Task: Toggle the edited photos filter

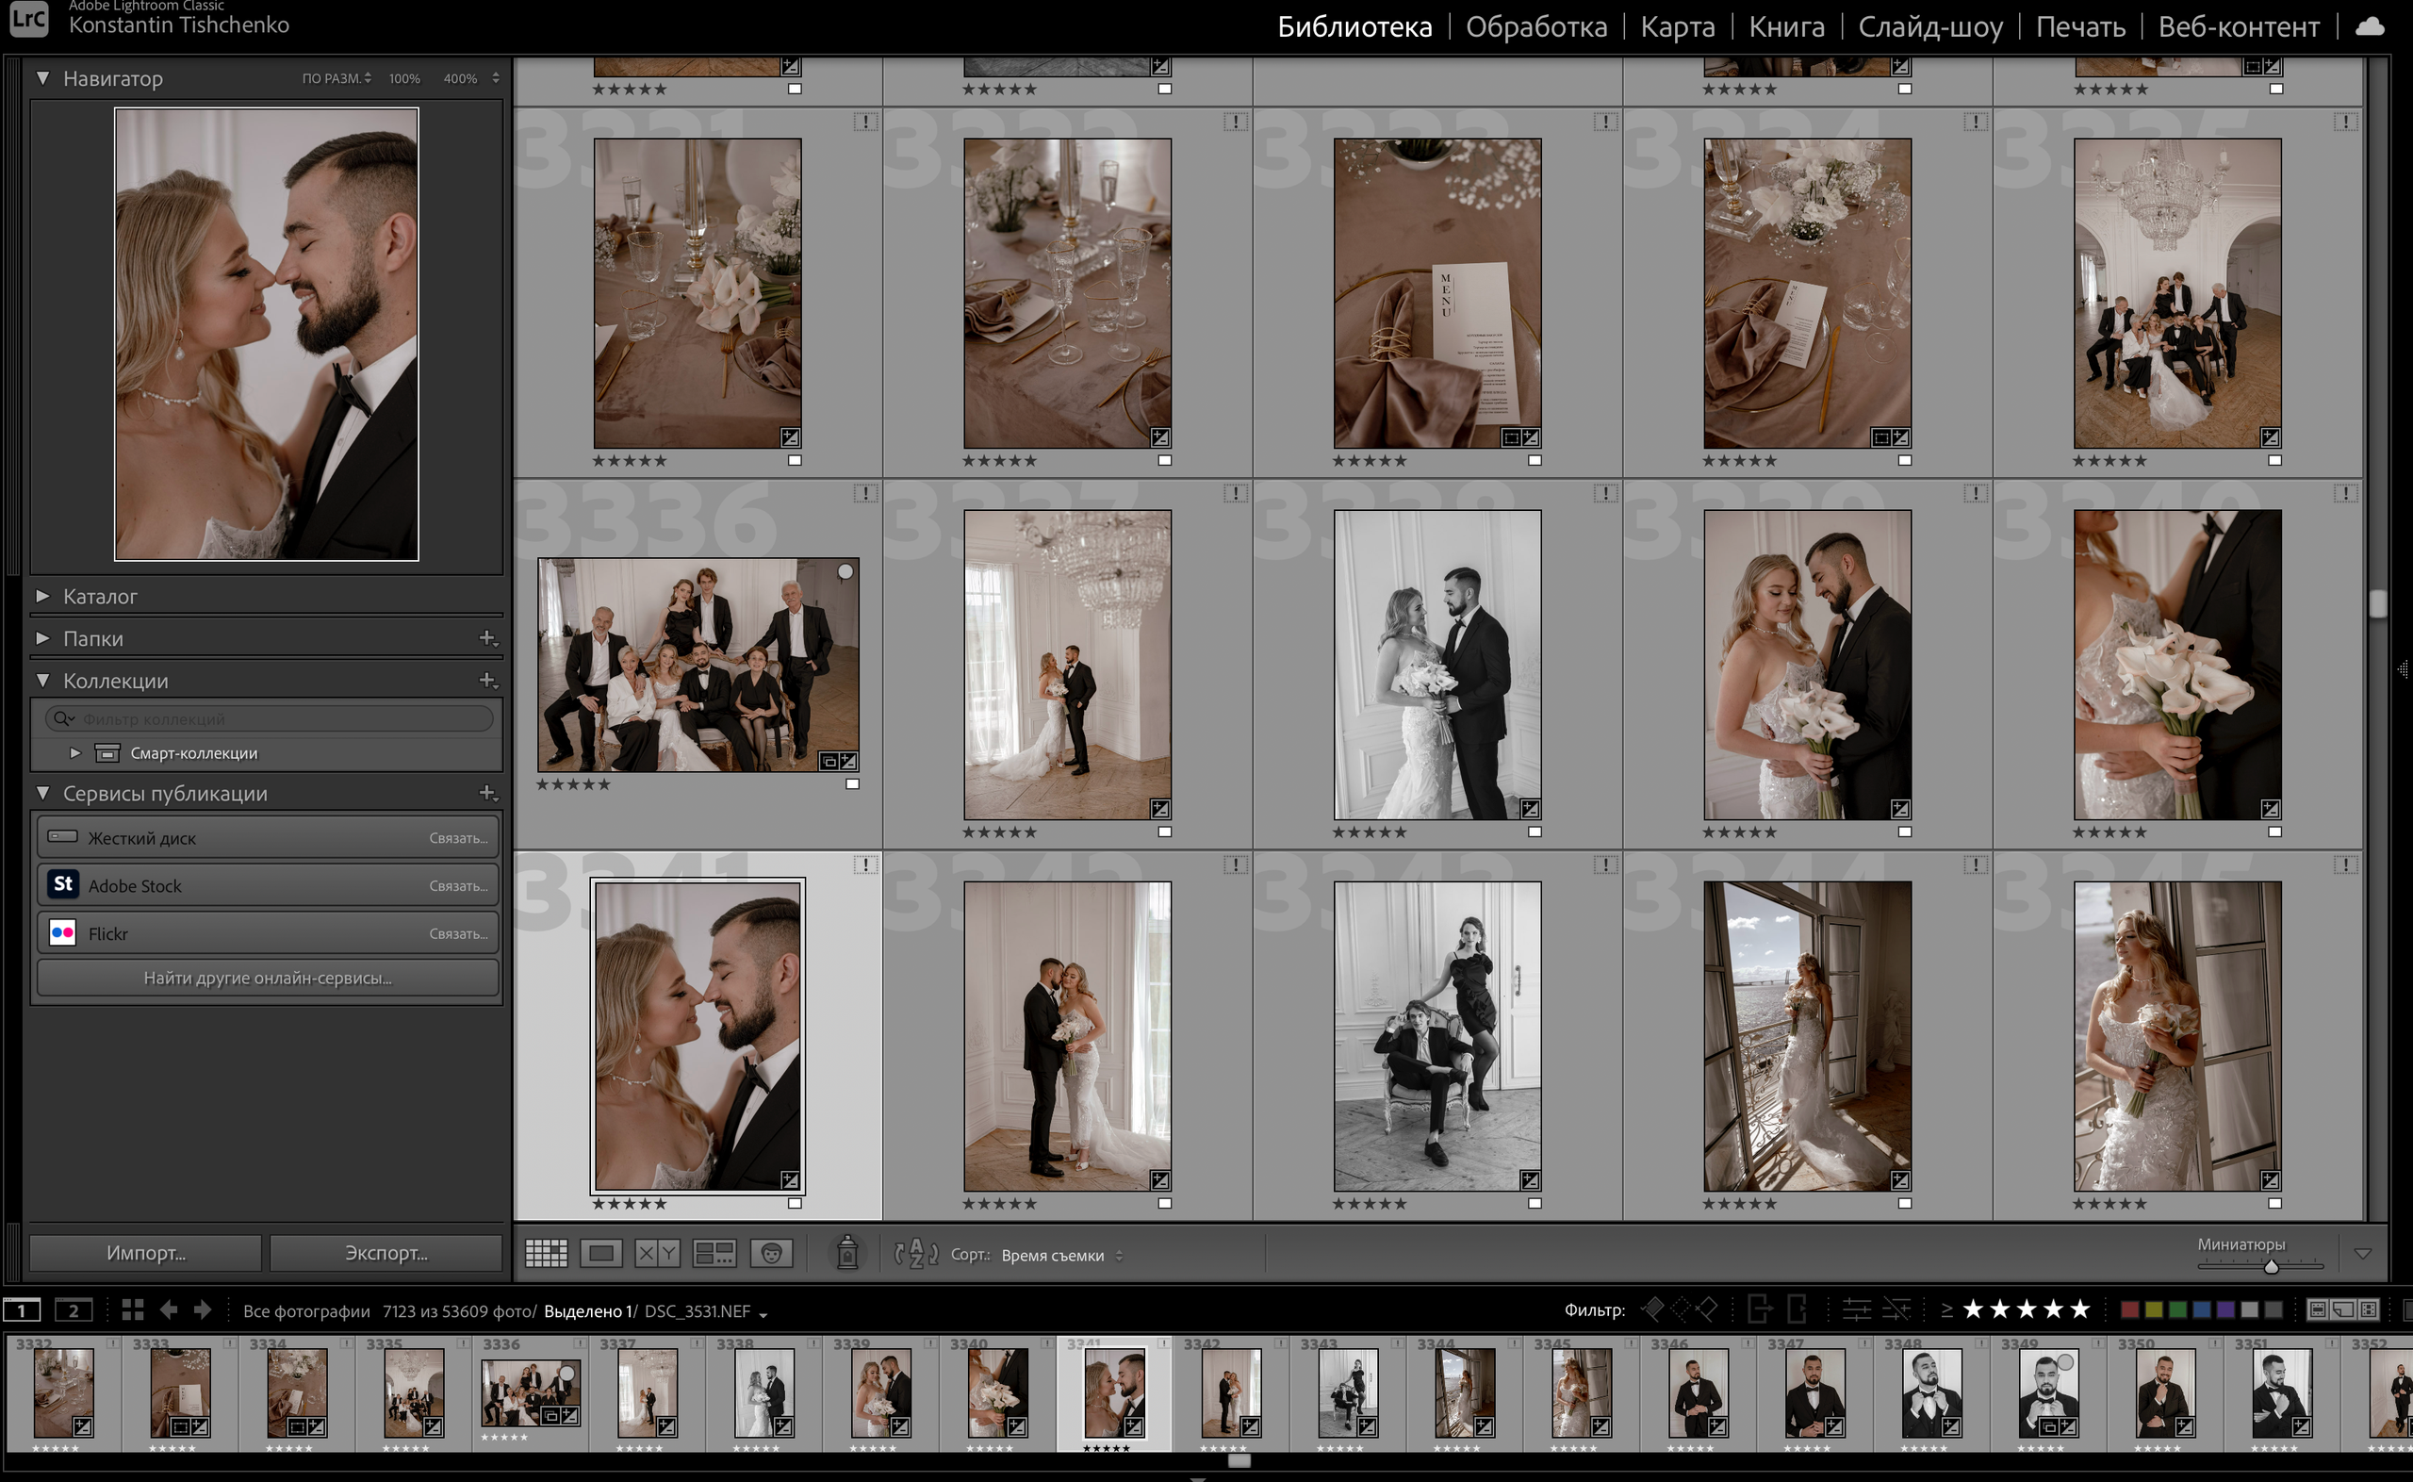Action: point(1857,1309)
